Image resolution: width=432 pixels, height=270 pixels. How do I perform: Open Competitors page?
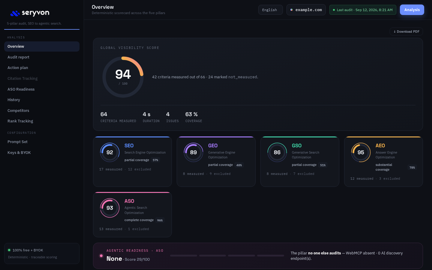coord(42,110)
